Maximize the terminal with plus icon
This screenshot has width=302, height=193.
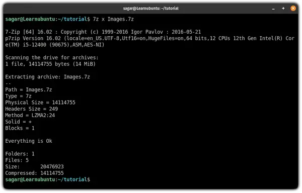click(283, 9)
